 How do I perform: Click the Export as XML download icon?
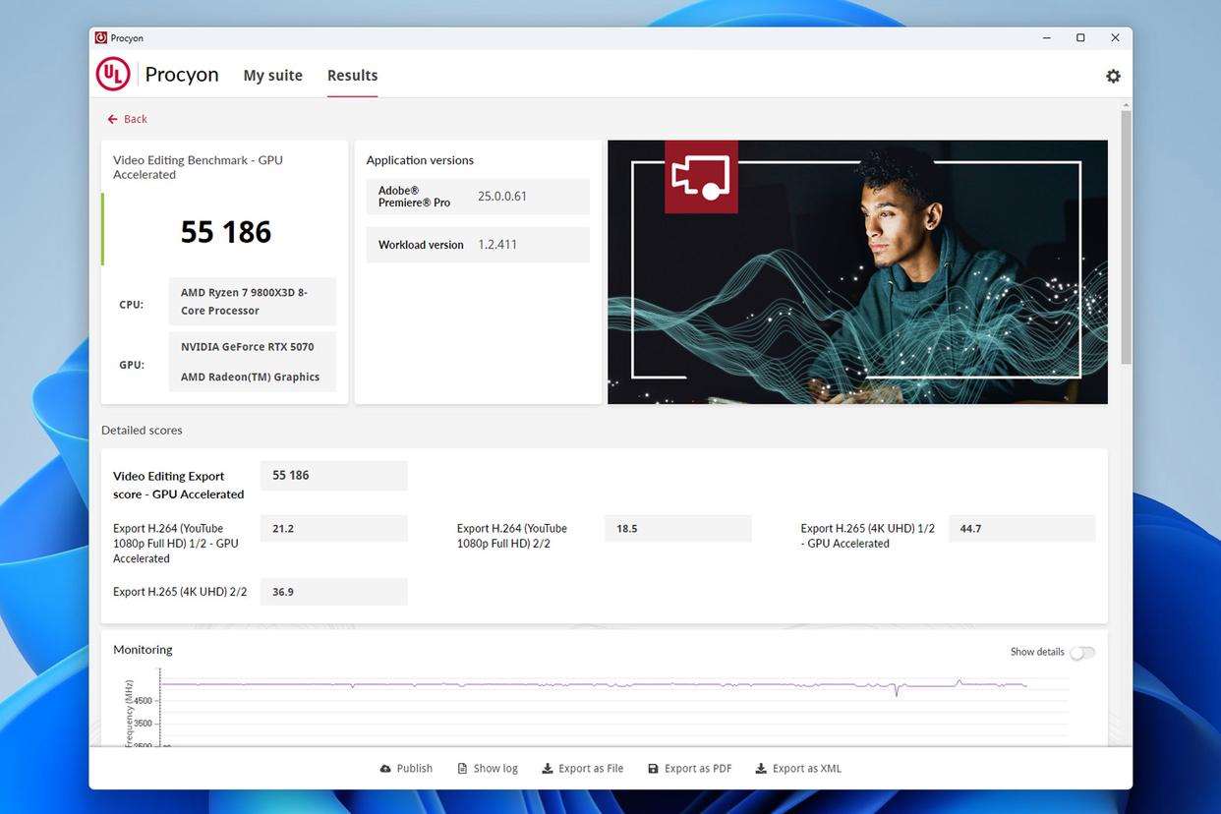[x=761, y=769]
